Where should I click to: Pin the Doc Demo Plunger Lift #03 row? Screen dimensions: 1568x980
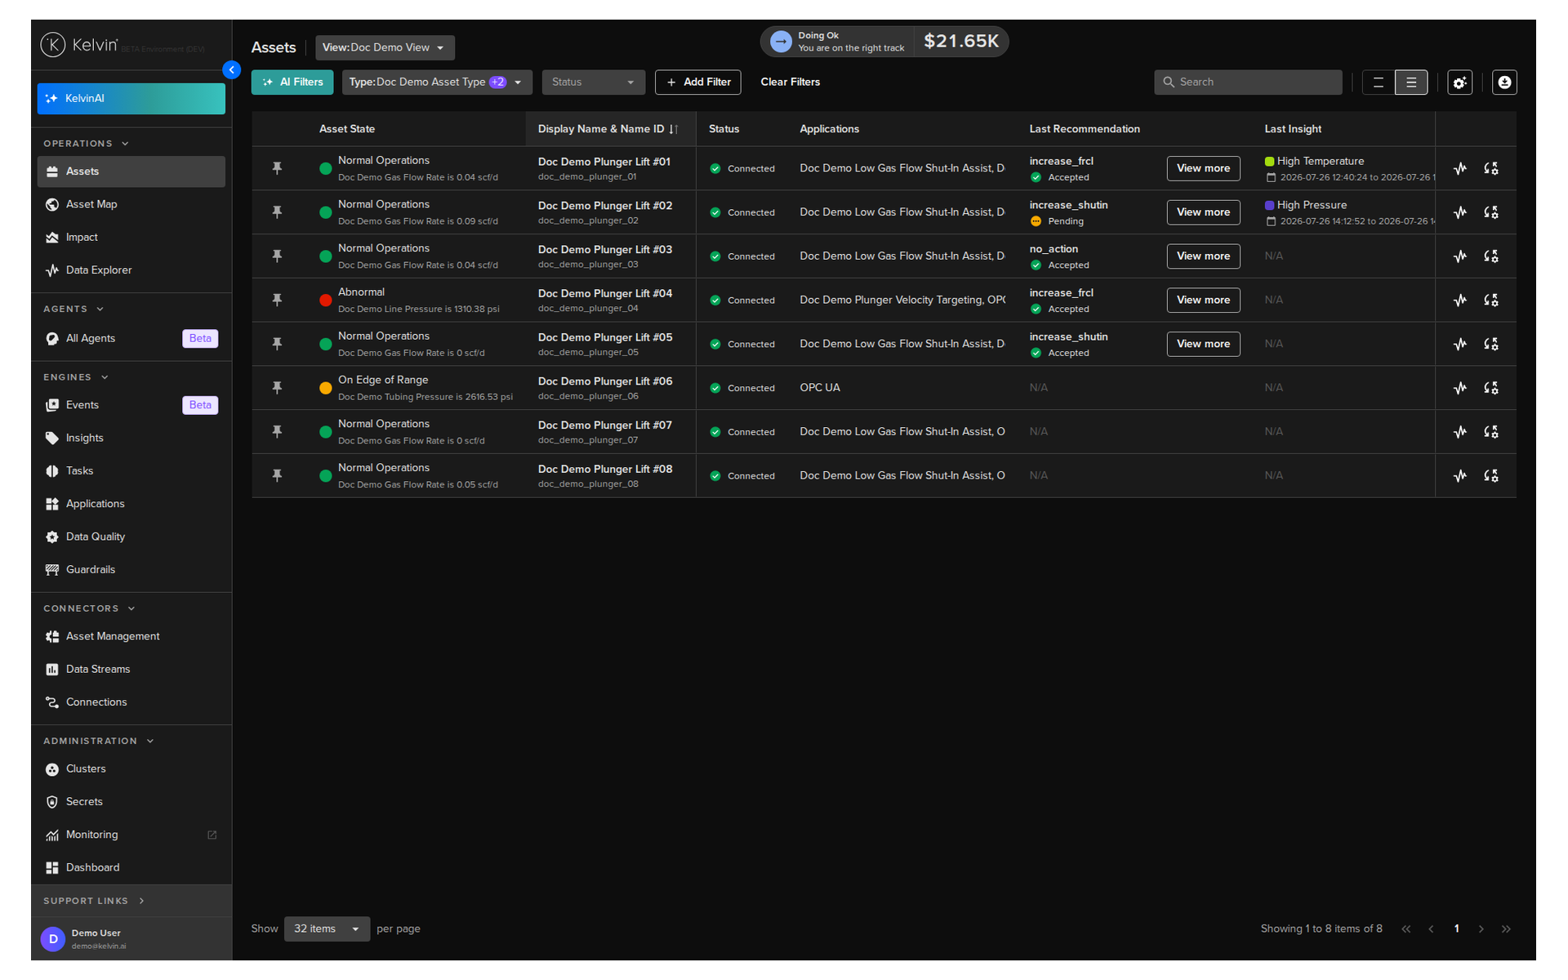pyautogui.click(x=277, y=256)
